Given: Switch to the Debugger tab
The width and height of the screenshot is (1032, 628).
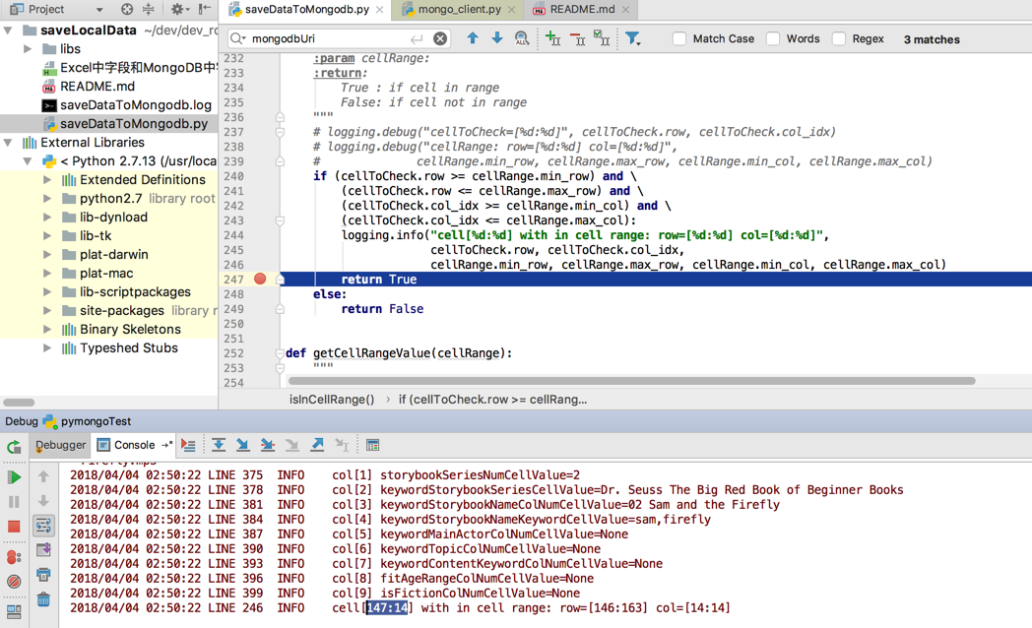Looking at the screenshot, I should [x=60, y=445].
